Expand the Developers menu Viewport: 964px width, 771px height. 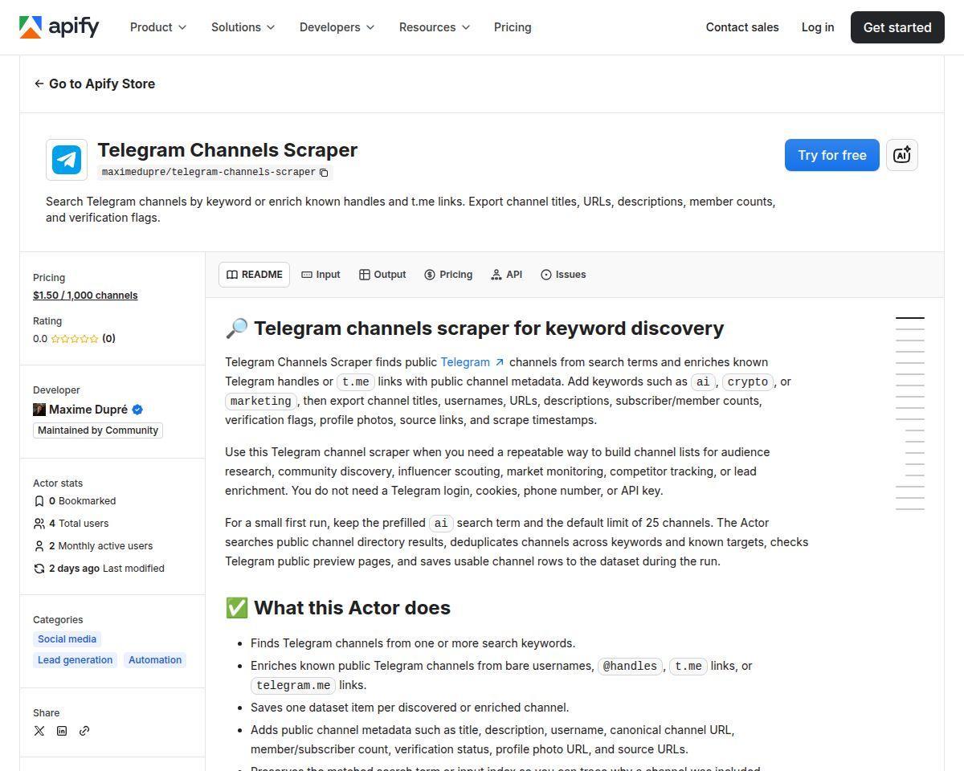pyautogui.click(x=337, y=27)
